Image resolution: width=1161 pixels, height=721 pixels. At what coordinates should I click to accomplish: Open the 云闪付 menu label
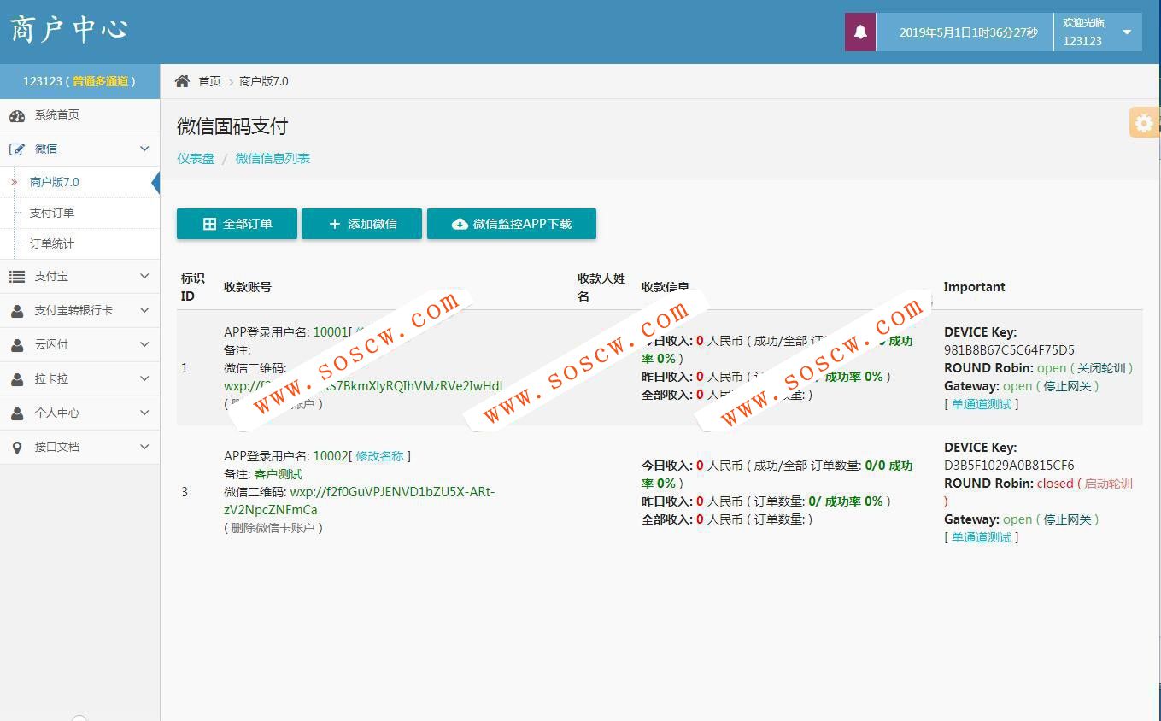51,344
